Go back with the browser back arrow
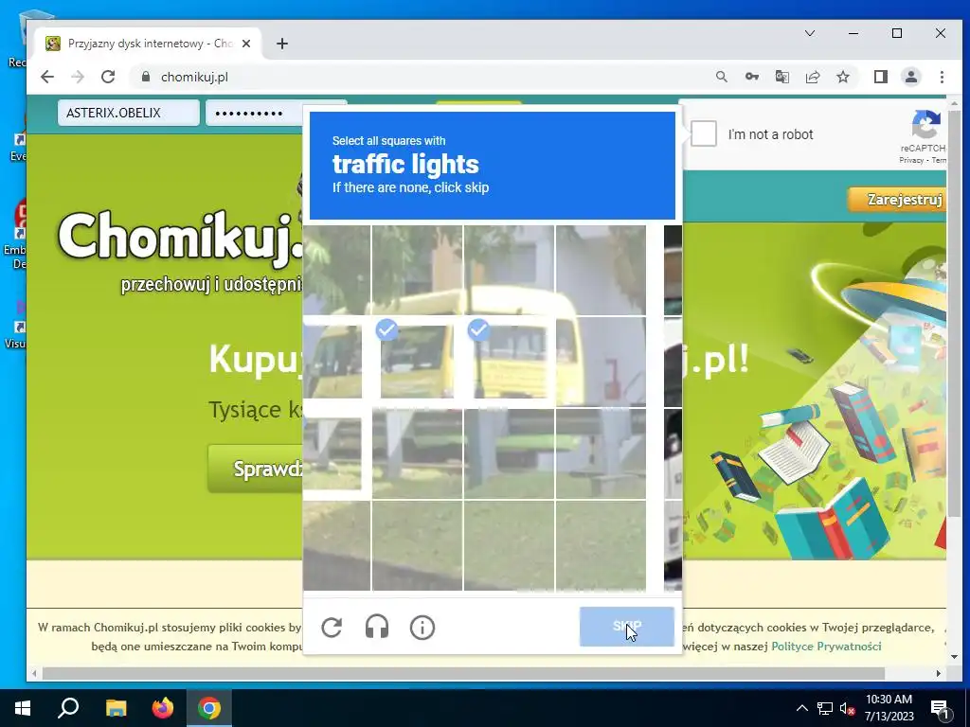The width and height of the screenshot is (970, 727). (x=47, y=77)
